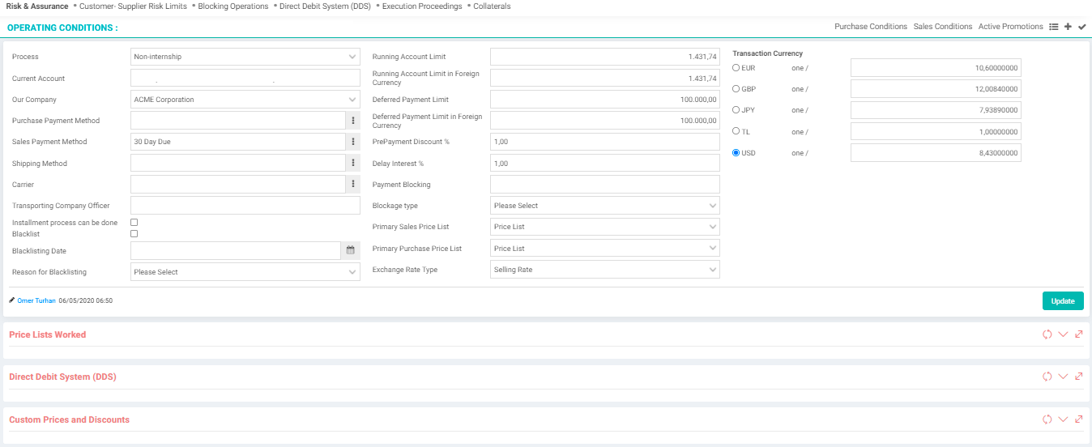Screen dimensions: 1092x447
Task: Expand the Custom Prices and Discounts chevron
Action: [1063, 419]
